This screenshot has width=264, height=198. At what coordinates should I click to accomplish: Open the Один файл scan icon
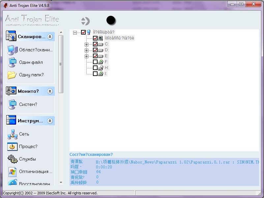tap(12, 62)
